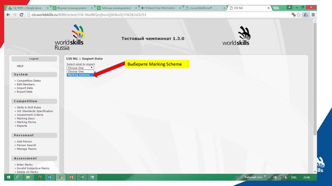This screenshot has height=186, width=332.
Task: Open Competition Dates link
Action: pyautogui.click(x=29, y=81)
